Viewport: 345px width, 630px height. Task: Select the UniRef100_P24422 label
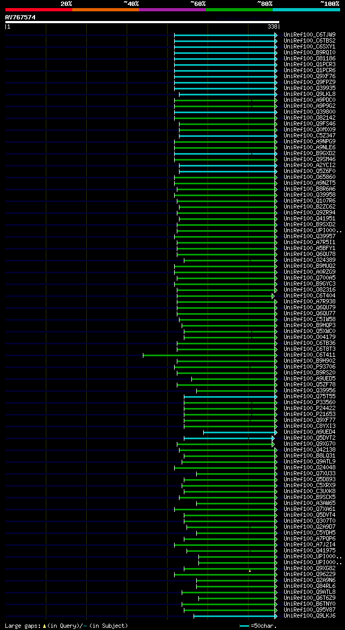pyautogui.click(x=309, y=408)
